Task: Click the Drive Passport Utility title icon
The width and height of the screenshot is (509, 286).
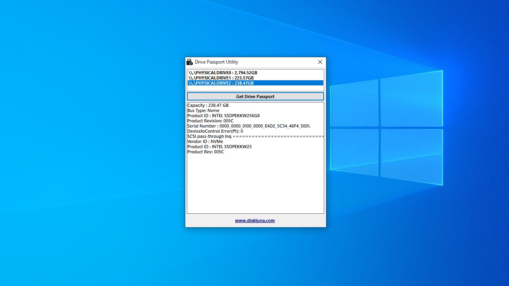Action: [x=190, y=62]
